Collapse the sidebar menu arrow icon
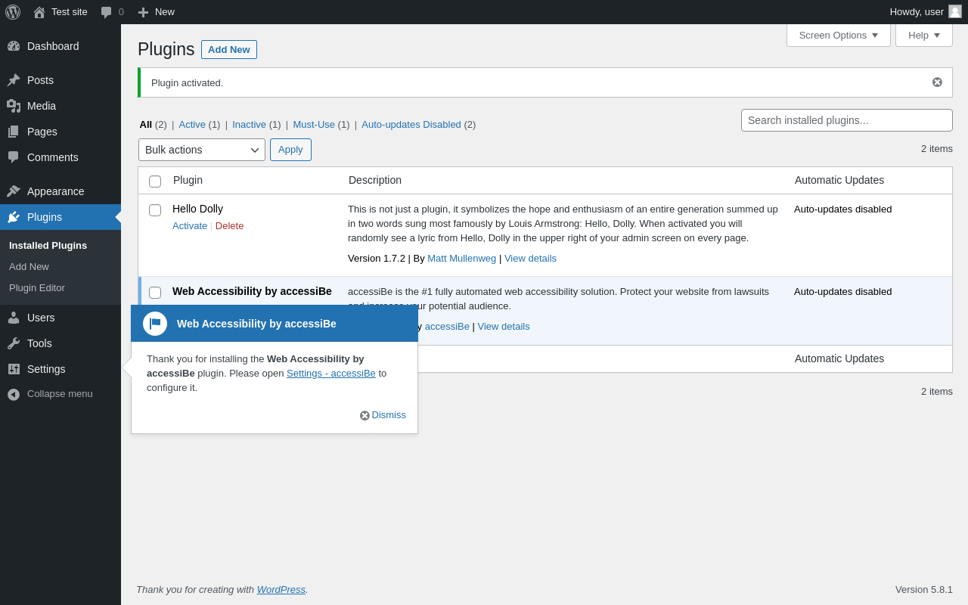Image resolution: width=968 pixels, height=605 pixels. [14, 394]
